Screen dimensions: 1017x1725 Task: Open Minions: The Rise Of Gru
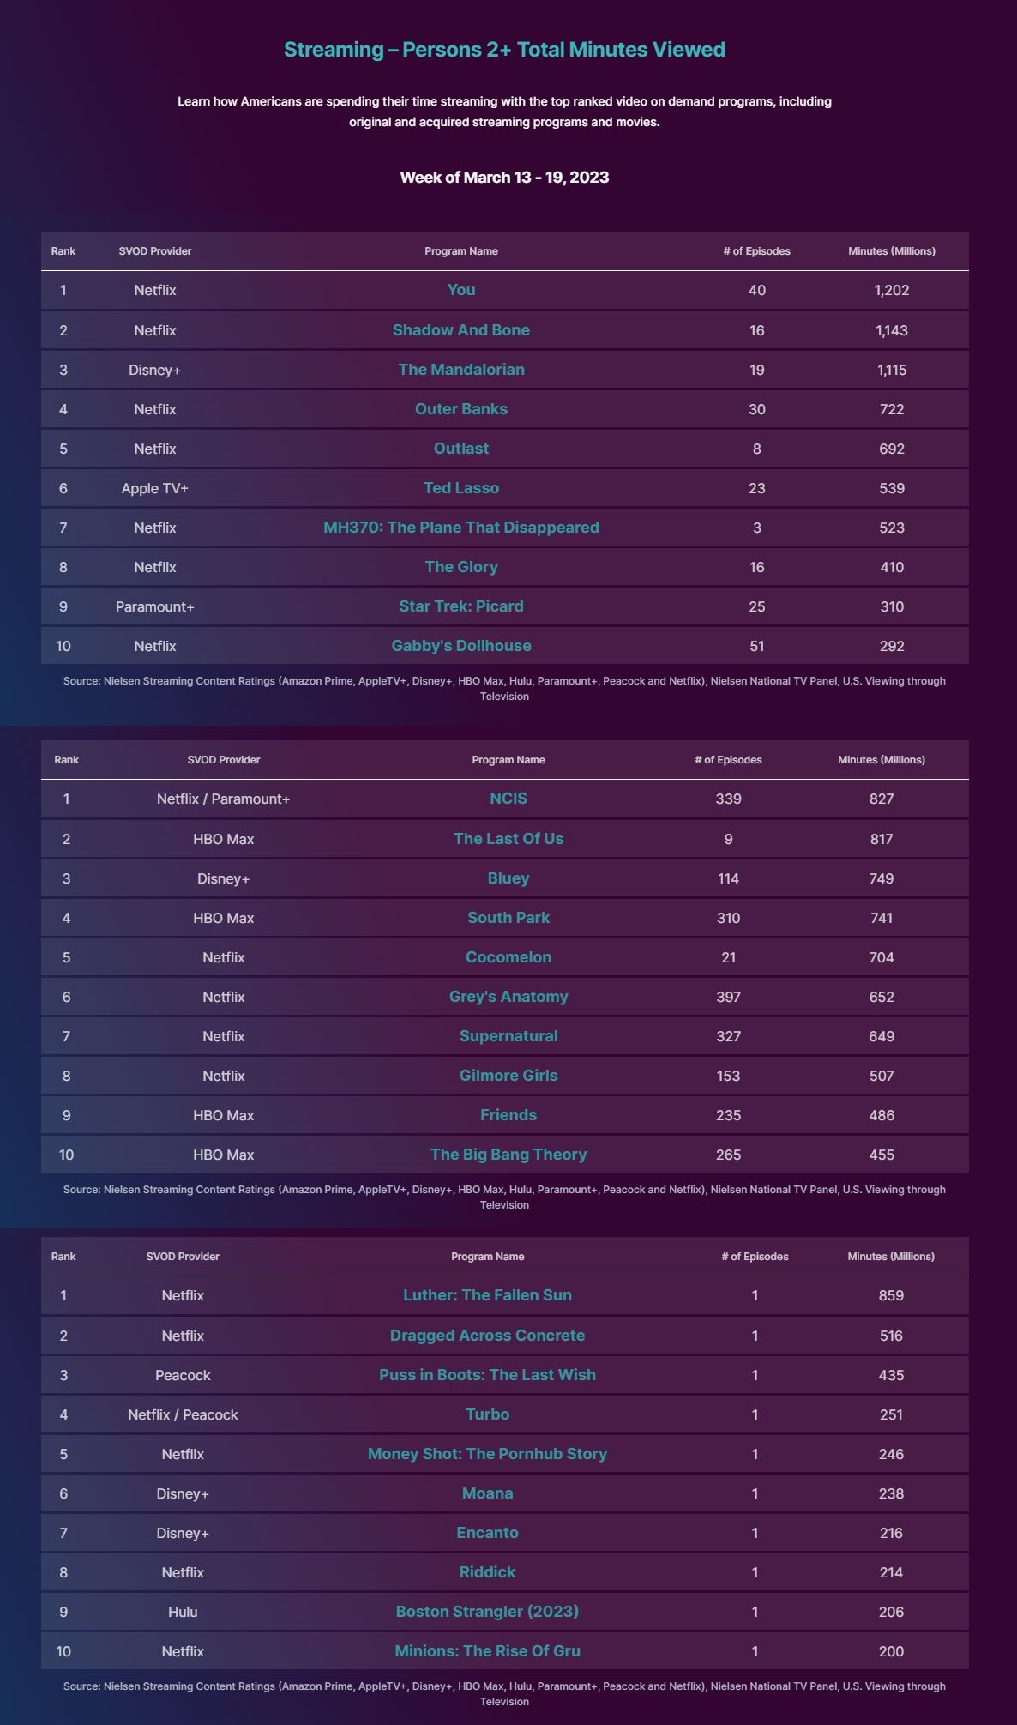click(487, 1651)
